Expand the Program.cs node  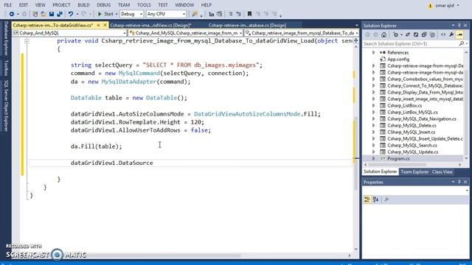point(374,158)
